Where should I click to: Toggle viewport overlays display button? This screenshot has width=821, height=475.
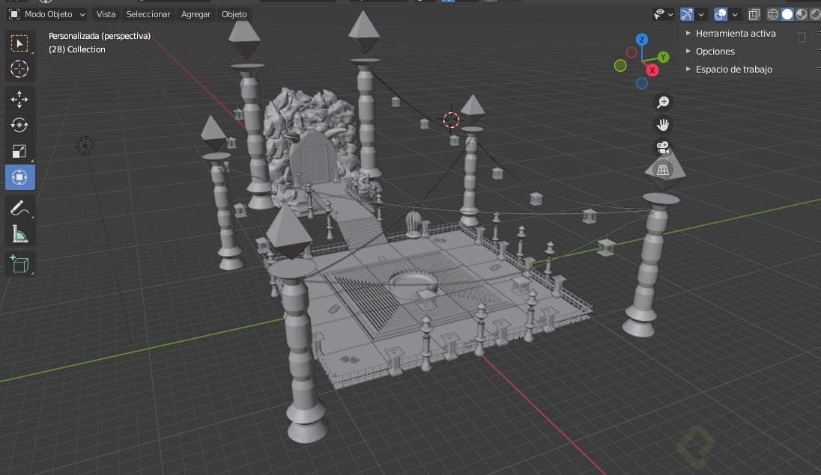tap(721, 14)
